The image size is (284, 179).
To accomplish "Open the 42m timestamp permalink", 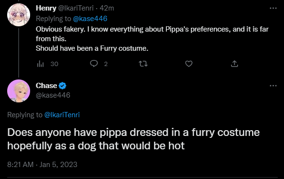I will point(107,8).
